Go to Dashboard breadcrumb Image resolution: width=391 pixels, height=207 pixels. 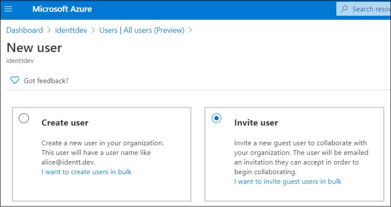(25, 30)
